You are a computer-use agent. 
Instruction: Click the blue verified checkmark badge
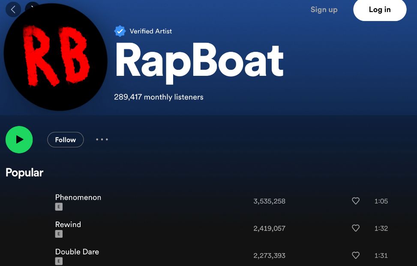coord(120,31)
